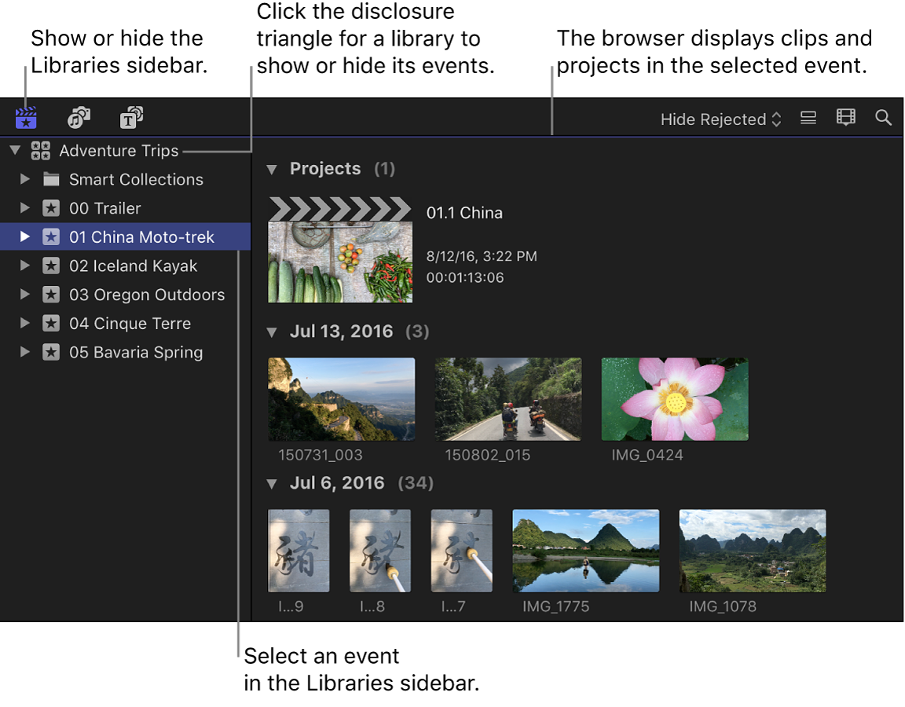Open the search field
The height and width of the screenshot is (707, 905).
pyautogui.click(x=883, y=118)
